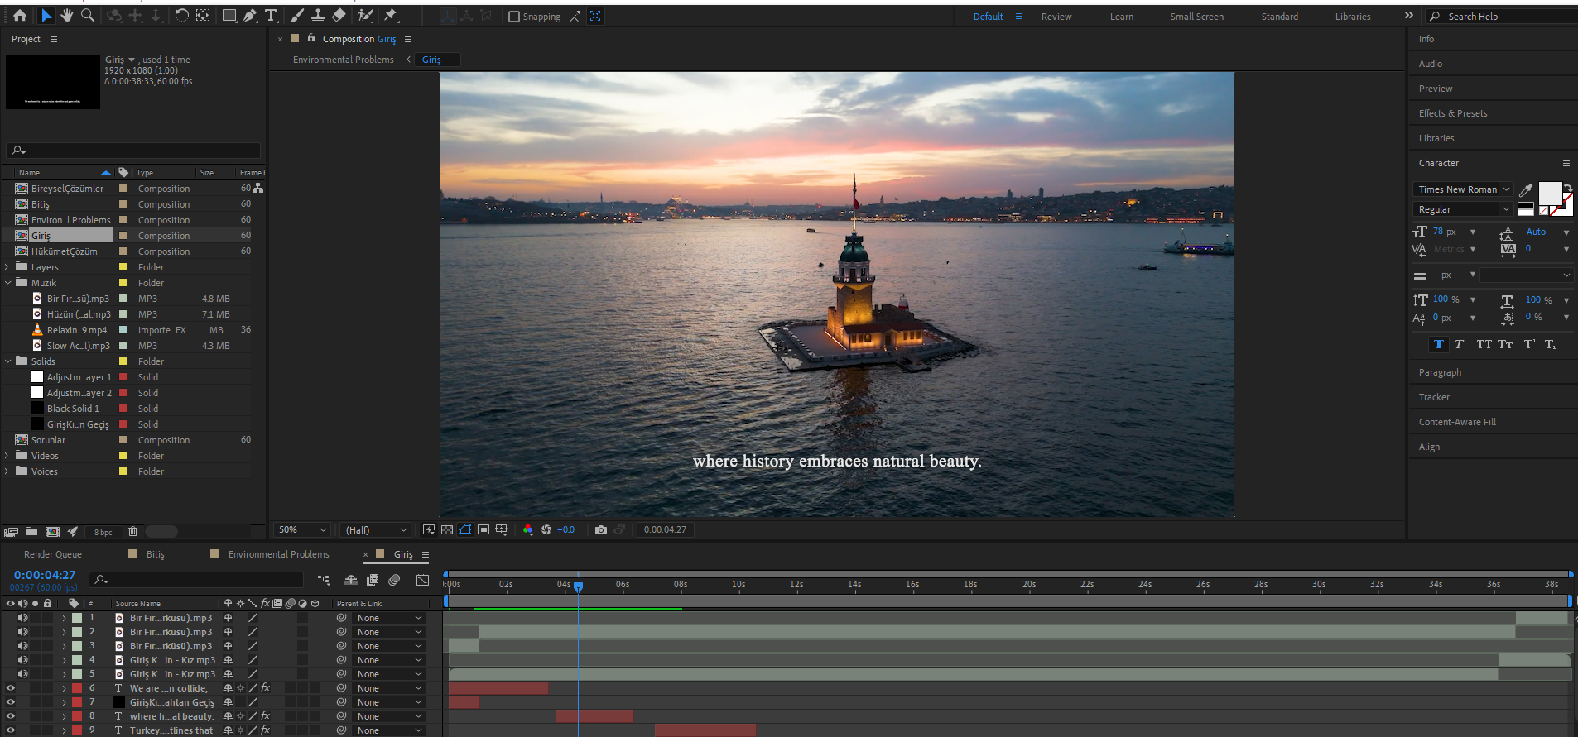Select the Horizontal Type tool

271,16
